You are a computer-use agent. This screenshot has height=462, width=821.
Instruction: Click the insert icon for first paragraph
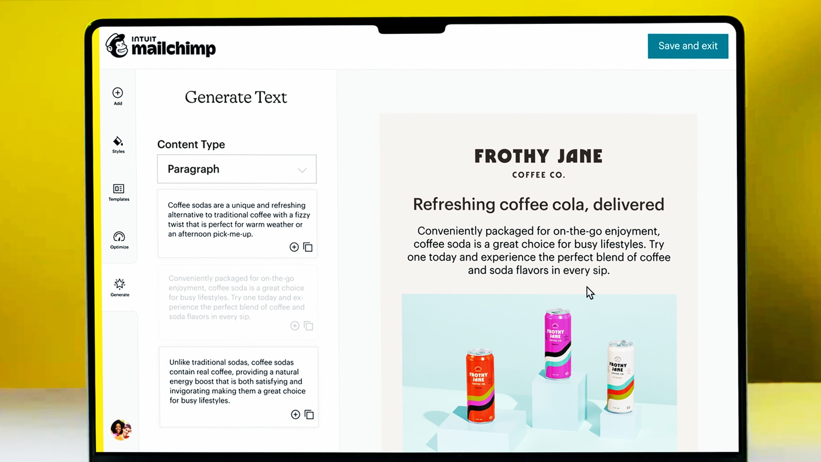(x=294, y=246)
